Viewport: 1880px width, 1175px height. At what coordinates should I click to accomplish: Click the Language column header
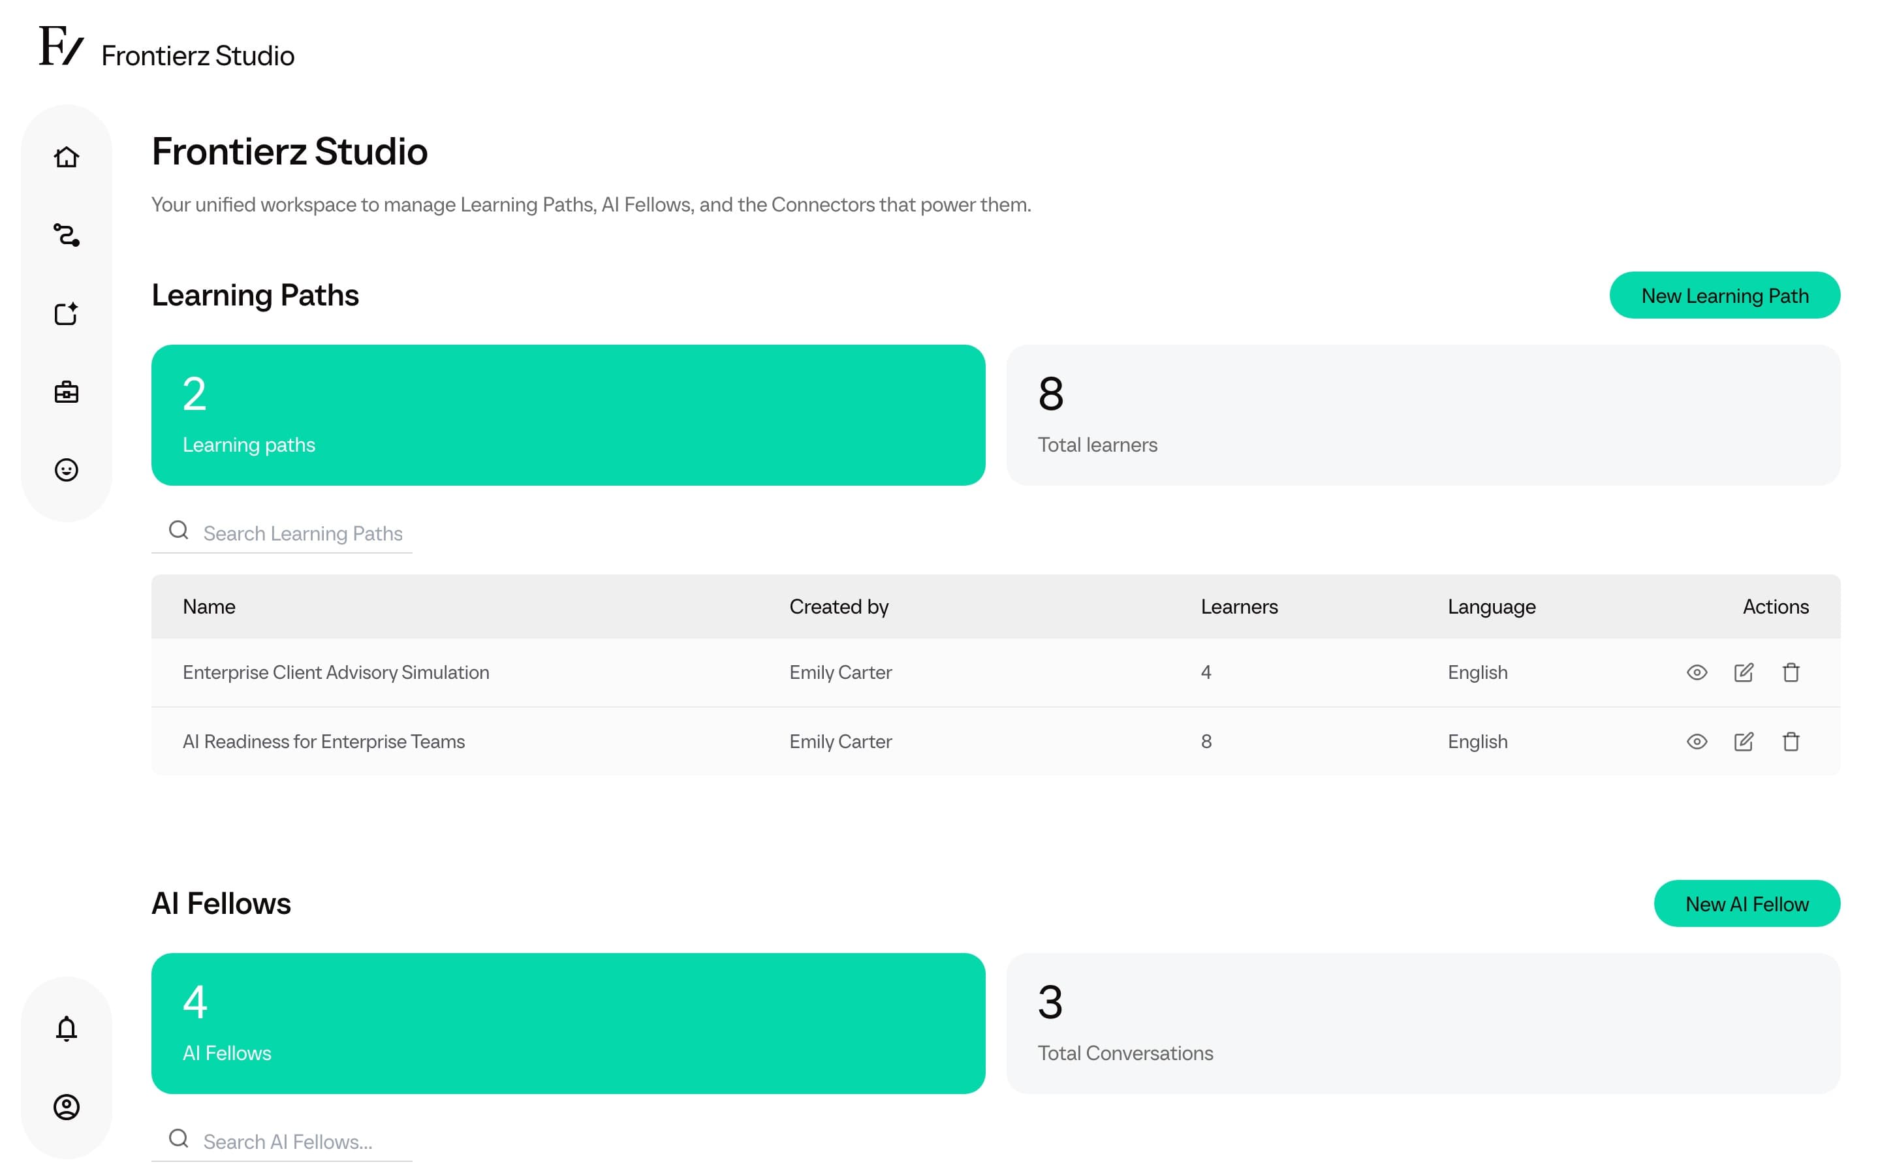[x=1492, y=607]
